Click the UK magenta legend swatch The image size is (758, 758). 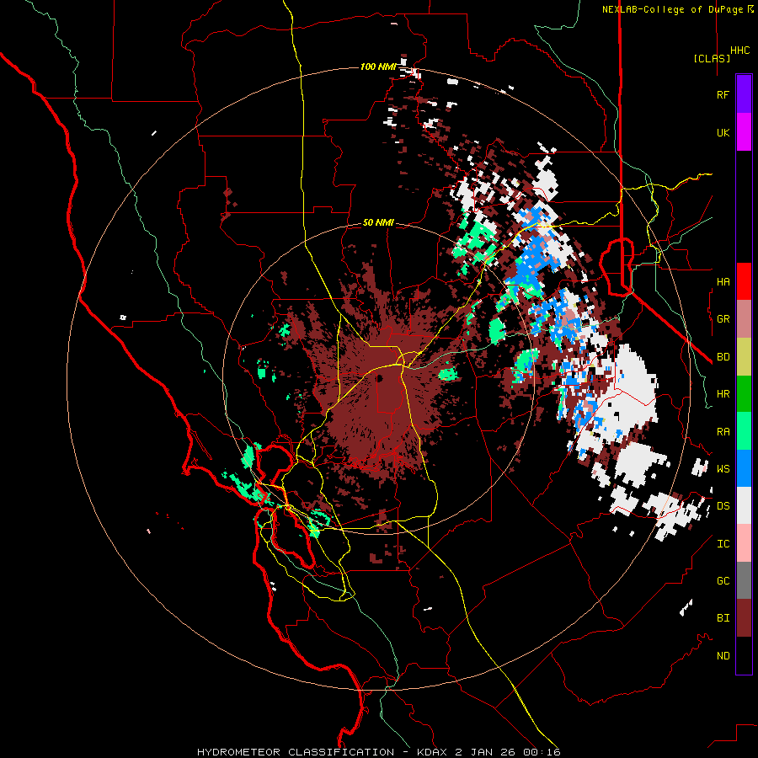coord(744,132)
